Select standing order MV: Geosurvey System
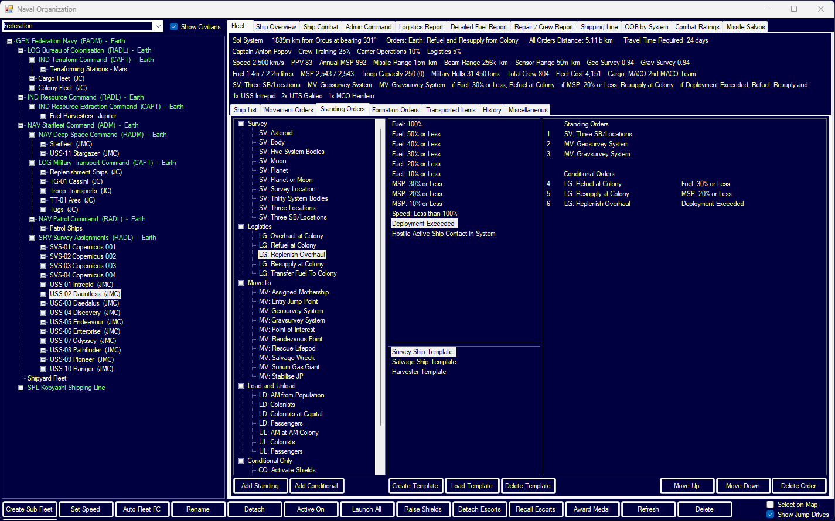The width and height of the screenshot is (835, 521). (x=596, y=144)
